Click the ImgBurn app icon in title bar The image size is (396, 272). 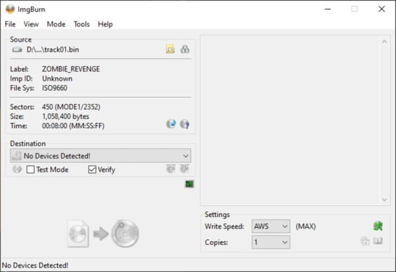pyautogui.click(x=10, y=9)
